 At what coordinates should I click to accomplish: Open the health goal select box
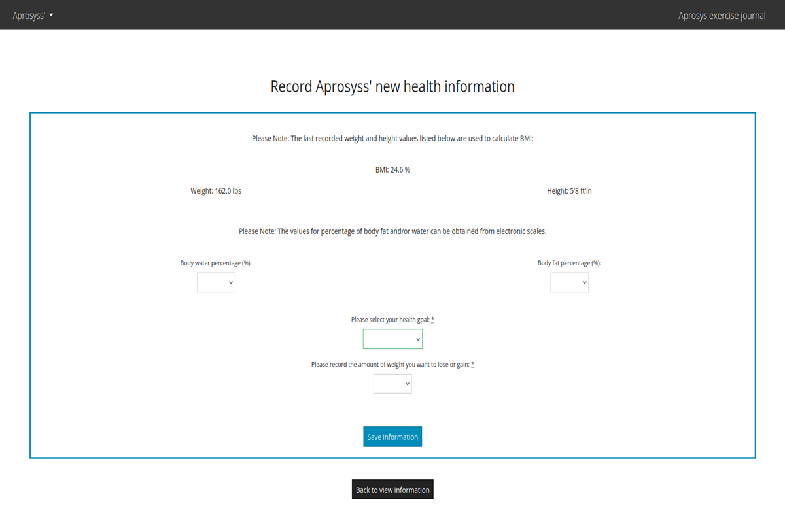point(392,339)
